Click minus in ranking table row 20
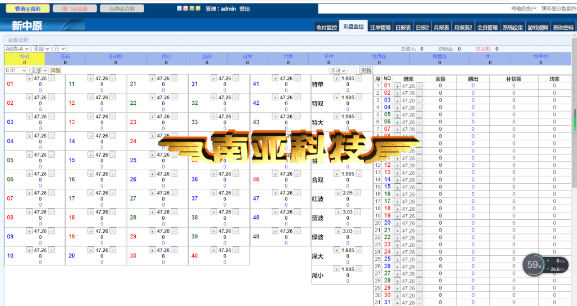 pyautogui.click(x=419, y=223)
